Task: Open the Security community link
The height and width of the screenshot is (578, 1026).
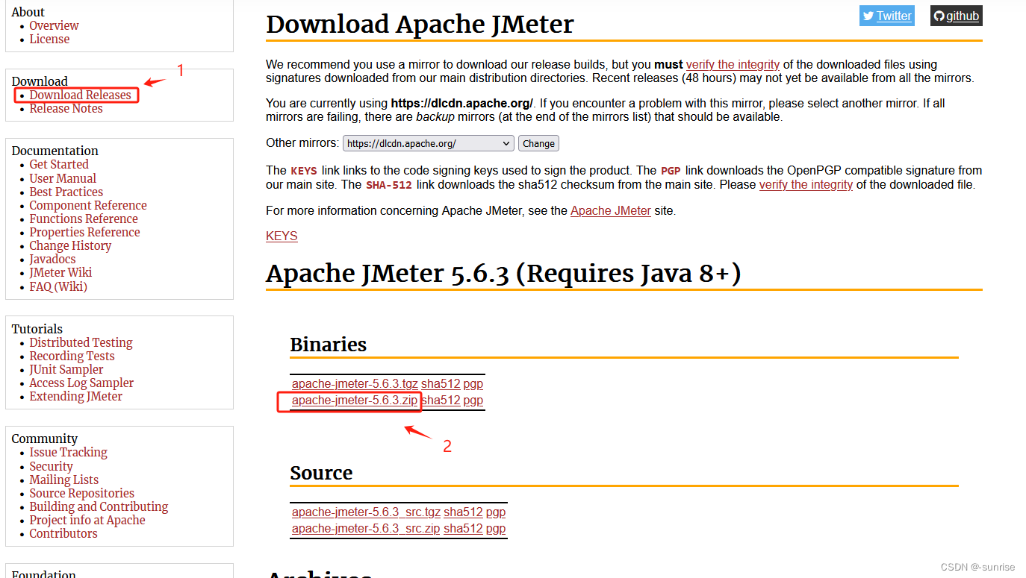Action: click(51, 466)
